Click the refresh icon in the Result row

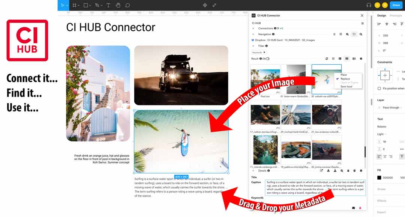pos(327,59)
